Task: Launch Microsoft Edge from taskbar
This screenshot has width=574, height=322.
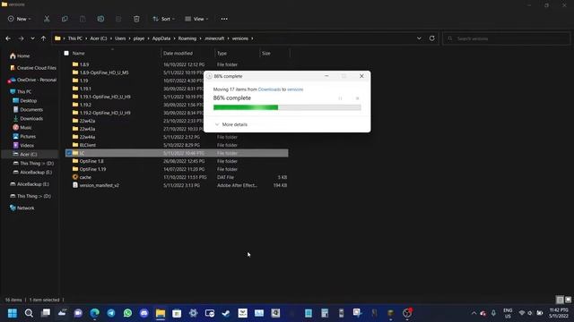Action: click(x=95, y=313)
